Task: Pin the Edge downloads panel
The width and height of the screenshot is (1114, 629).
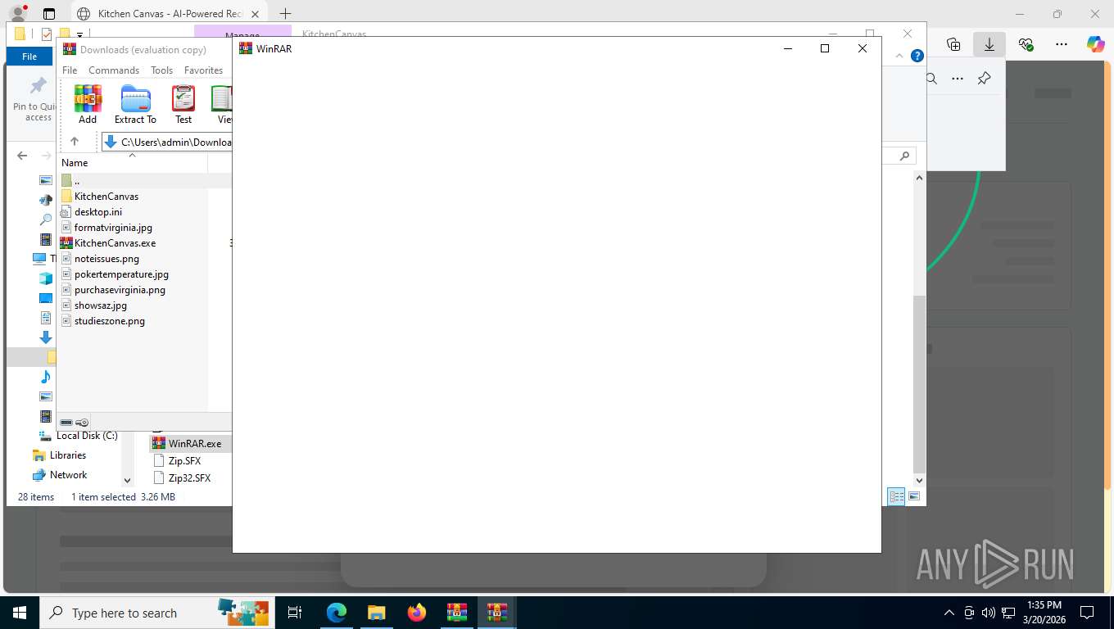Action: click(x=985, y=79)
